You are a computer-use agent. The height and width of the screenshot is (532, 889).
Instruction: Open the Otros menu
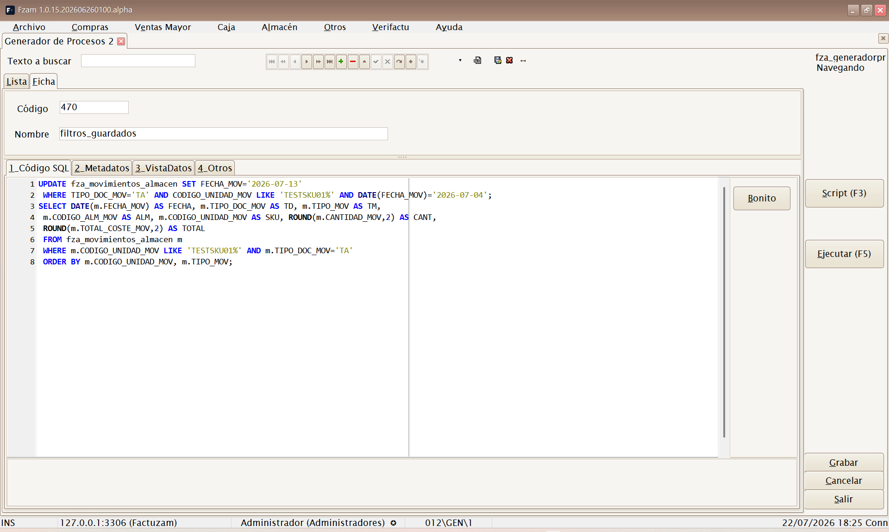pos(335,27)
